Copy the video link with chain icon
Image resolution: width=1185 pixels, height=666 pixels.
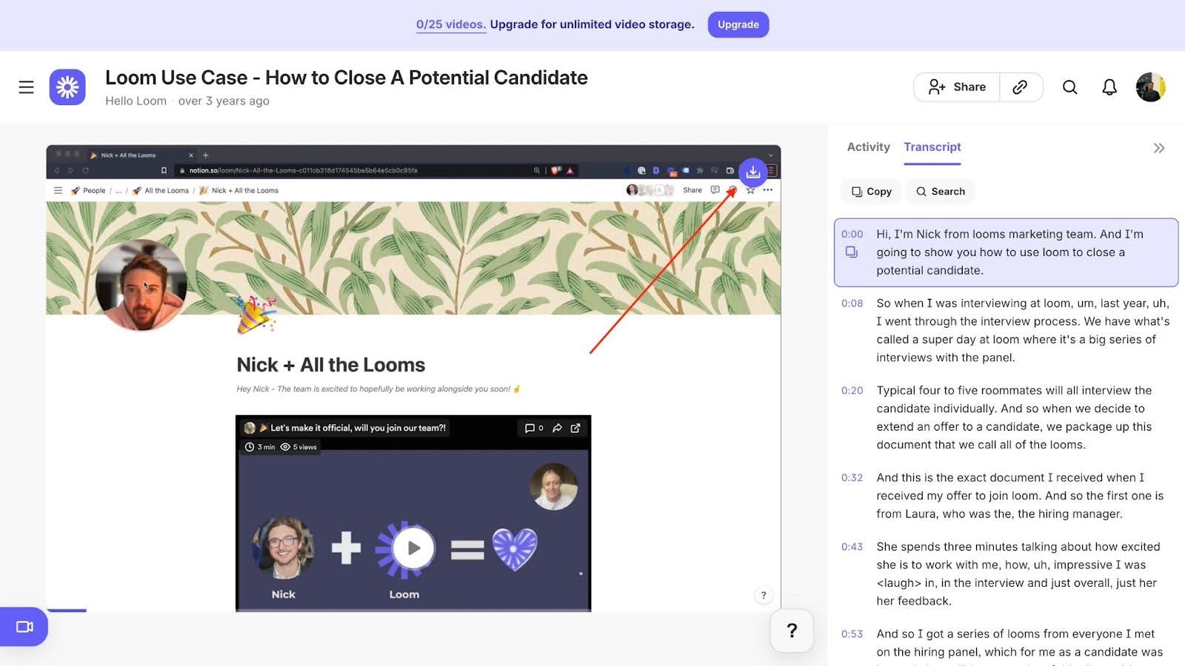(x=1021, y=87)
